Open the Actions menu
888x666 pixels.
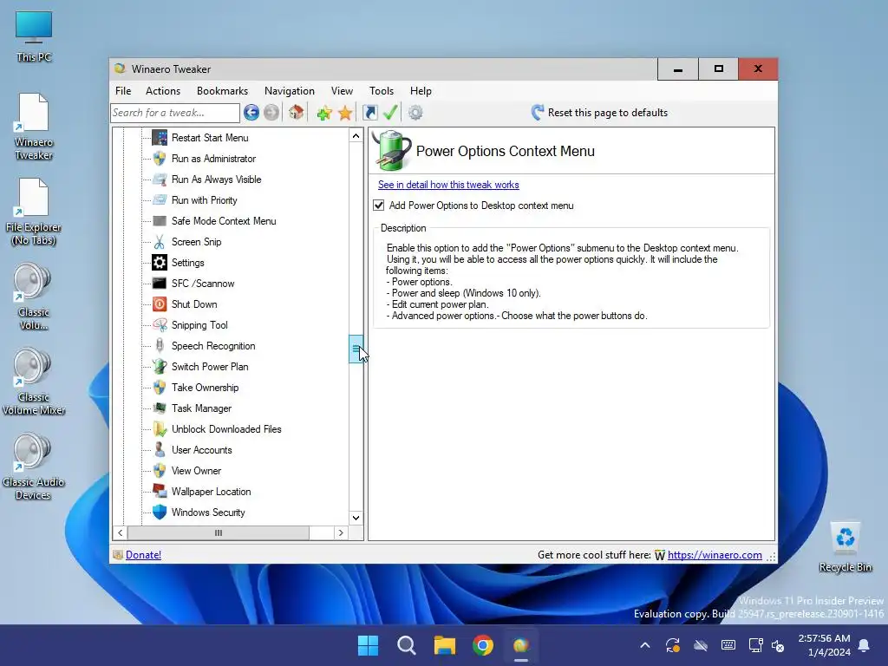(x=163, y=91)
